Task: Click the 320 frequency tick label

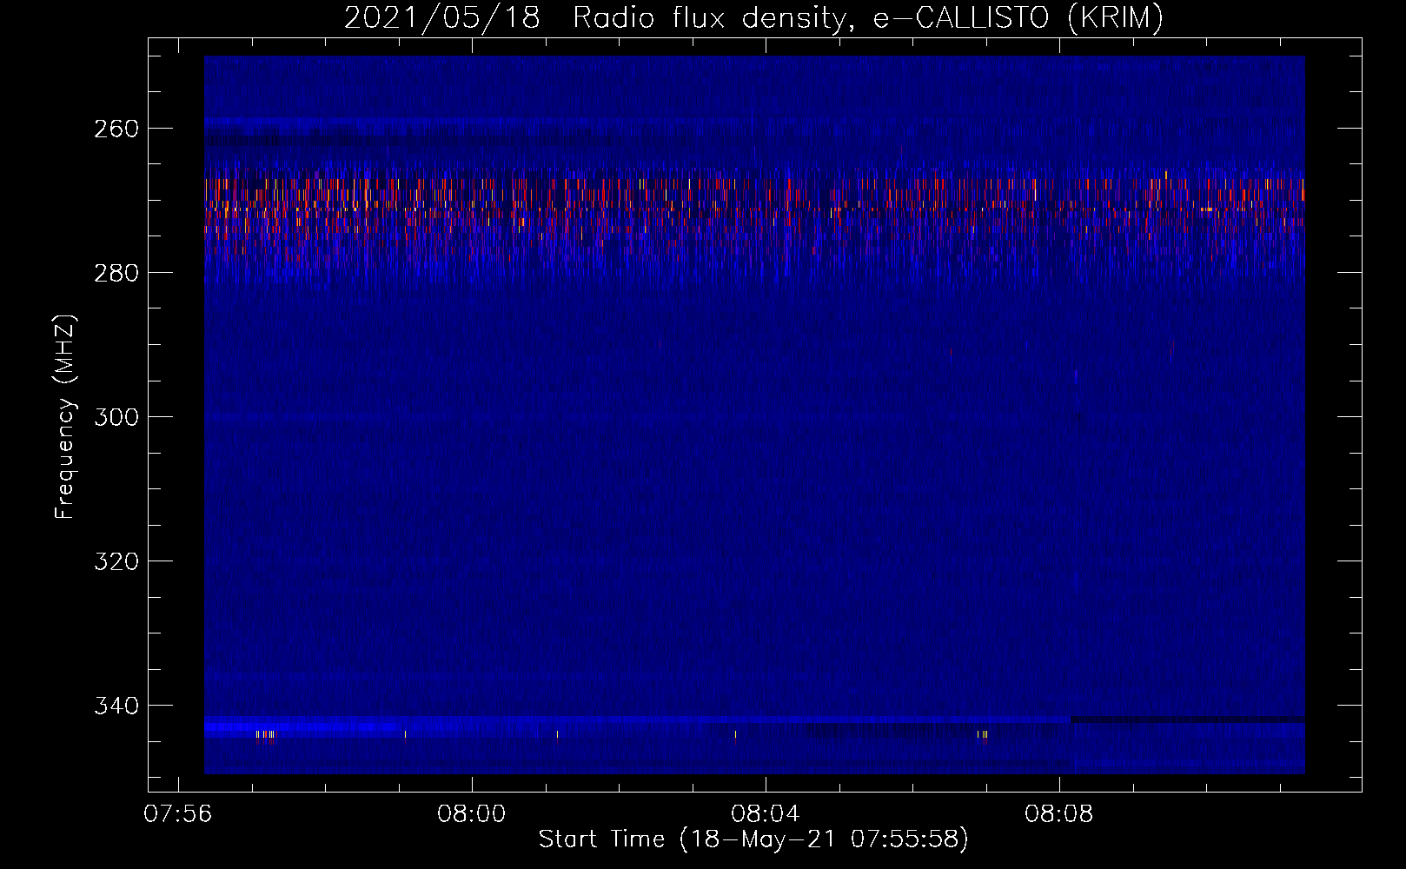Action: [116, 561]
